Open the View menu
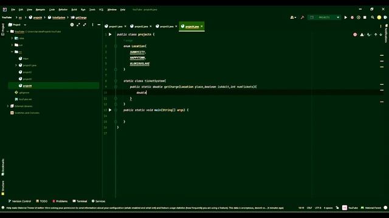The width and height of the screenshot is (389, 218). pyautogui.click(x=29, y=10)
